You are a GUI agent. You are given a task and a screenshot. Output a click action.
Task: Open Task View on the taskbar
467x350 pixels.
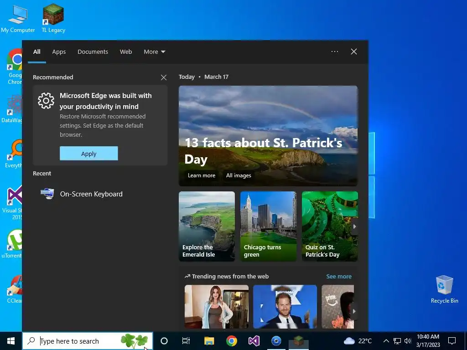(186, 341)
